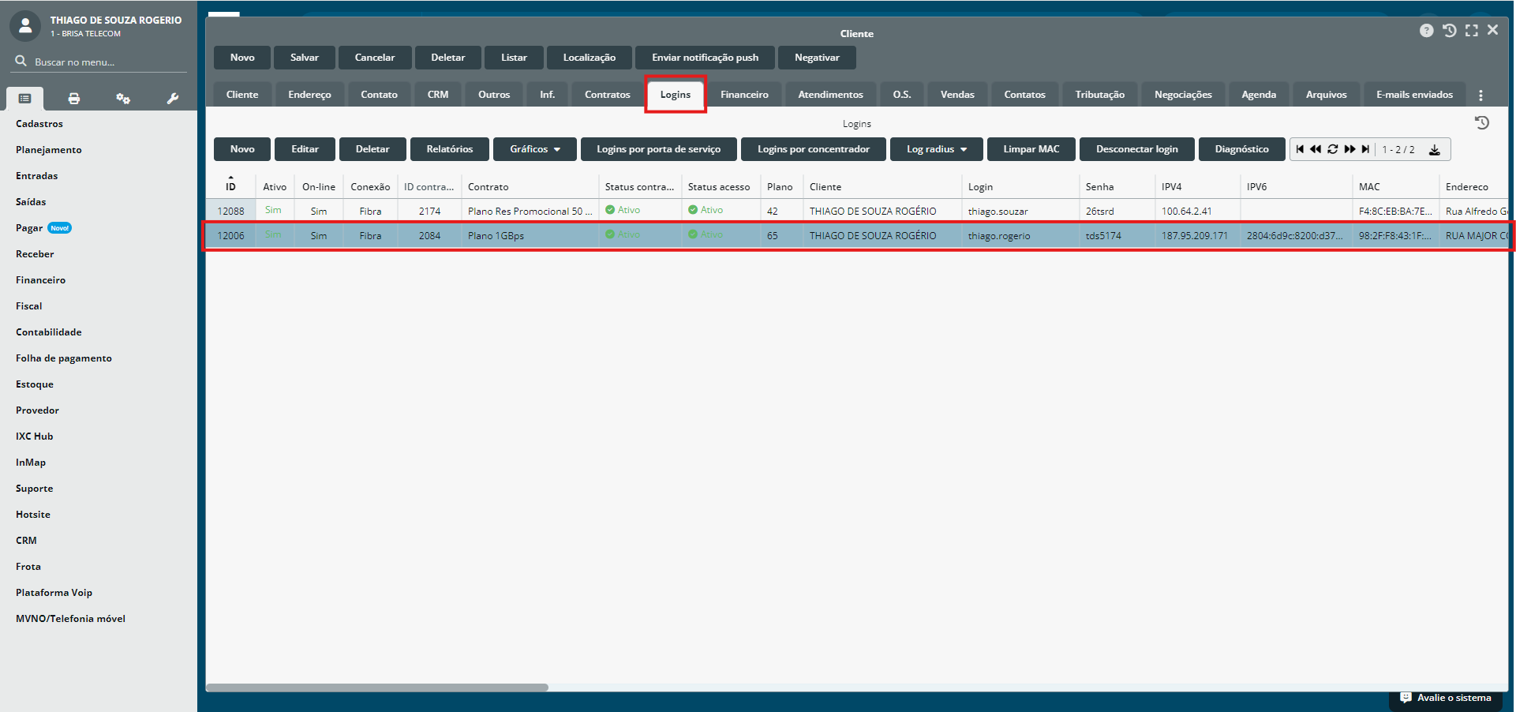
Task: Open the gears settings sidebar tab
Action: pyautogui.click(x=123, y=99)
